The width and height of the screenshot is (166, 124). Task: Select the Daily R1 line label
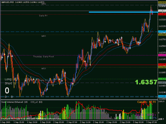pos(43,16)
